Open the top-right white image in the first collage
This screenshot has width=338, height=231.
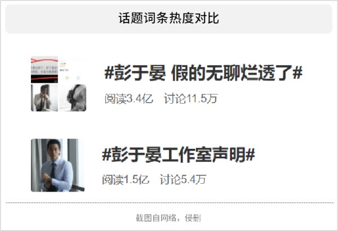coord(73,70)
